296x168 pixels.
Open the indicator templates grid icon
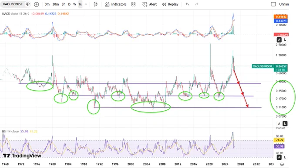coord(133,4)
